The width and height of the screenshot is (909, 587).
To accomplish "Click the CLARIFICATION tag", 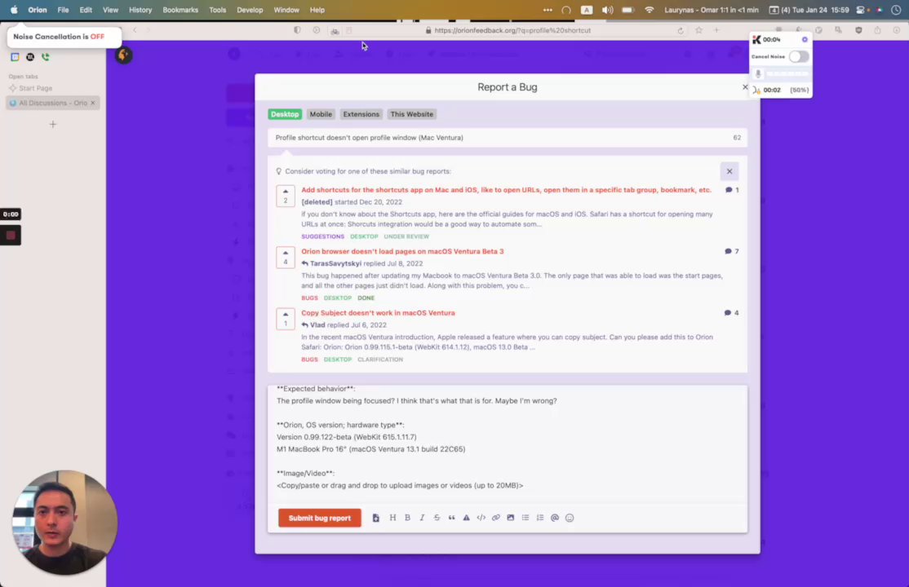I will pos(379,360).
